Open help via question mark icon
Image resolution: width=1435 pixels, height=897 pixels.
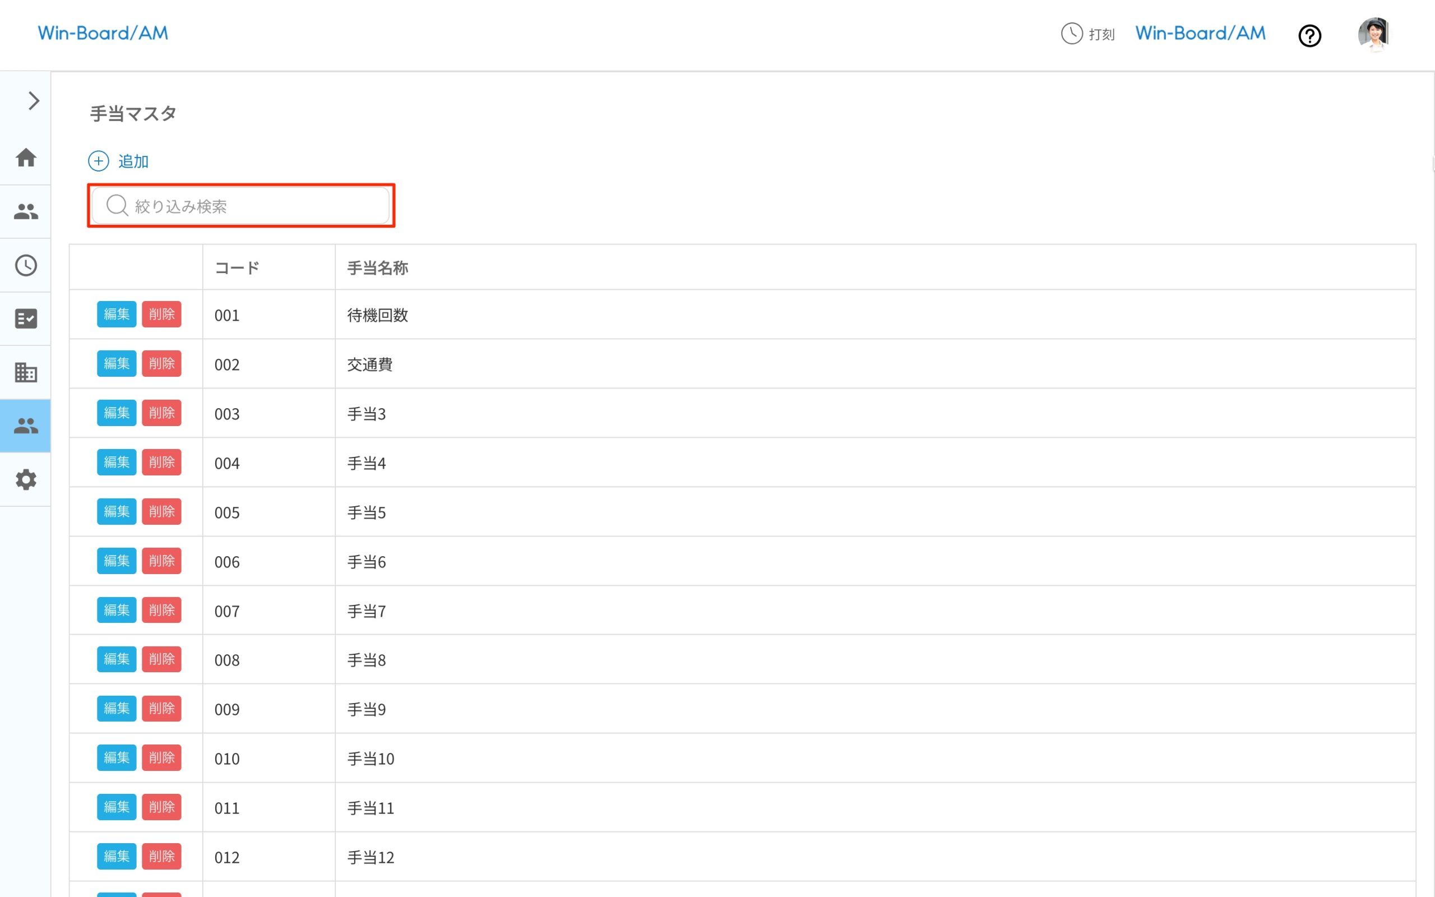(1309, 35)
